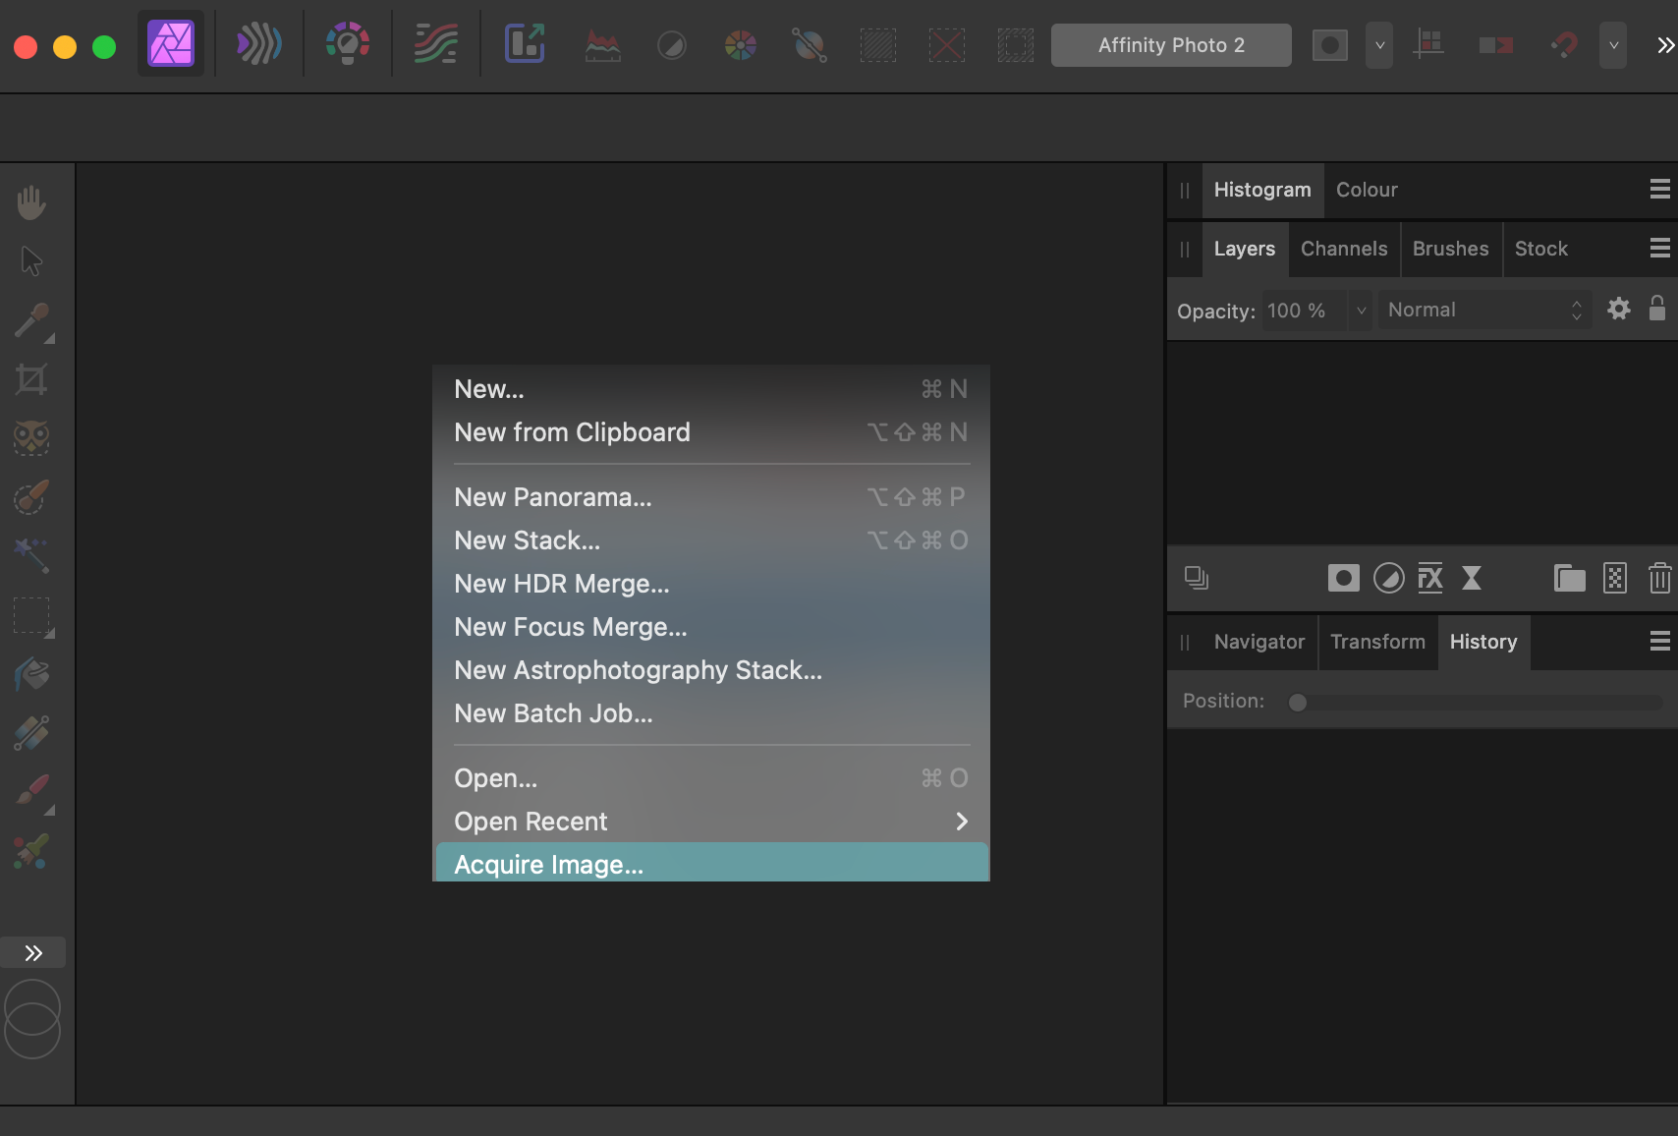Switch to the Tone Mapping persona
1678x1136 pixels.
[x=435, y=43]
